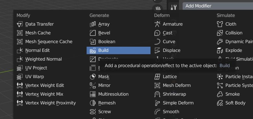This screenshot has width=253, height=119.
Task: Click the Boolean modifier icon
Action: tap(93, 42)
